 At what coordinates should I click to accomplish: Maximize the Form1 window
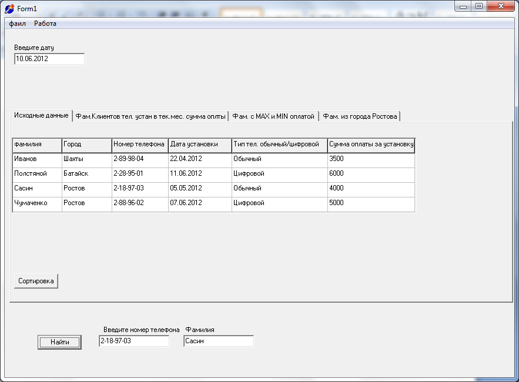(479, 6)
